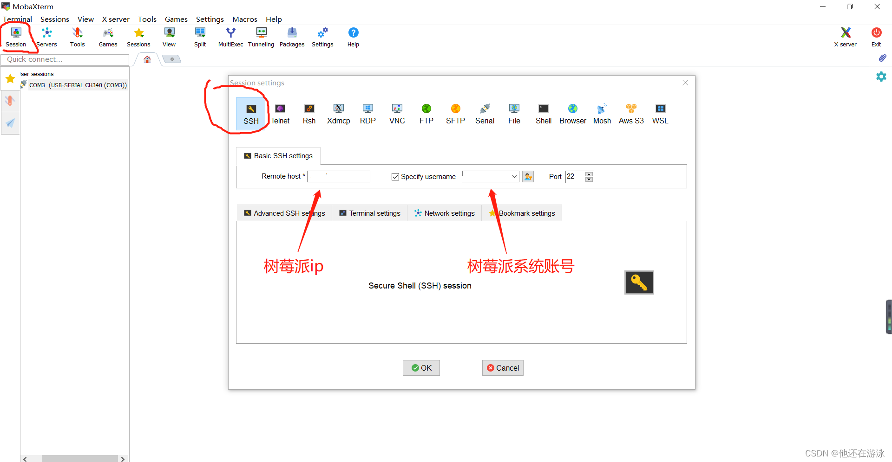This screenshot has width=892, height=462.
Task: Open a new tab with plus button
Action: point(172,59)
